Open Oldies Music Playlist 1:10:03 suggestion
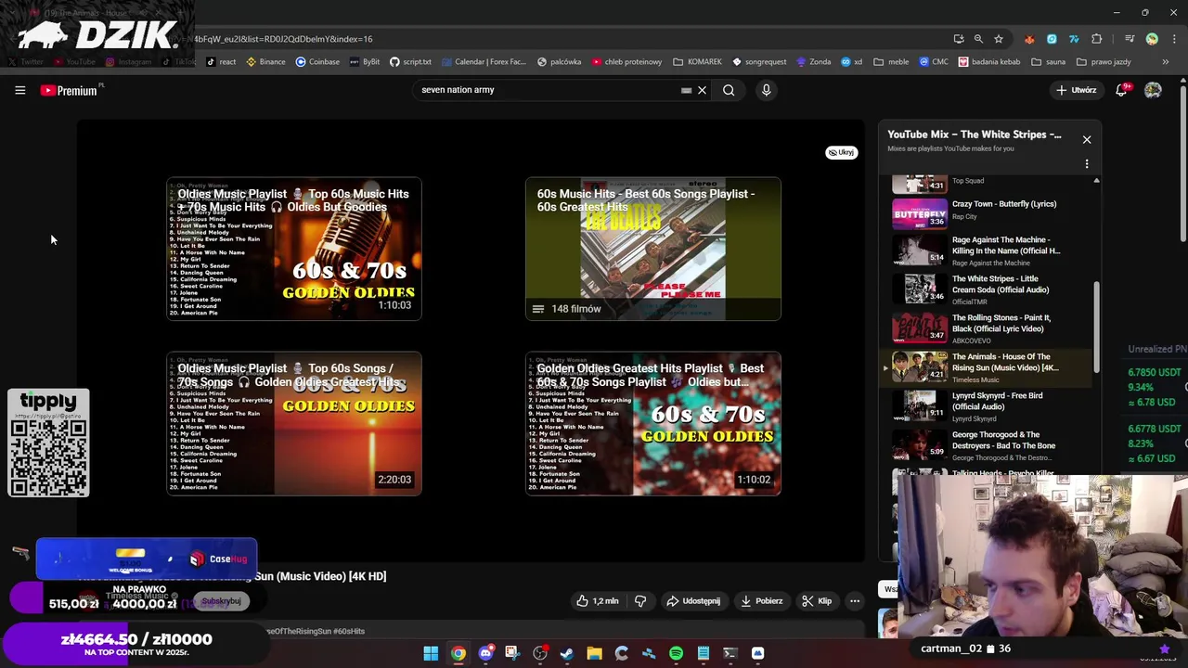Image resolution: width=1188 pixels, height=668 pixels. click(294, 249)
